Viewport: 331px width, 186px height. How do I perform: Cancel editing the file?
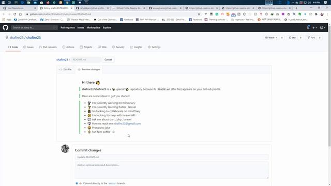[x=108, y=60]
